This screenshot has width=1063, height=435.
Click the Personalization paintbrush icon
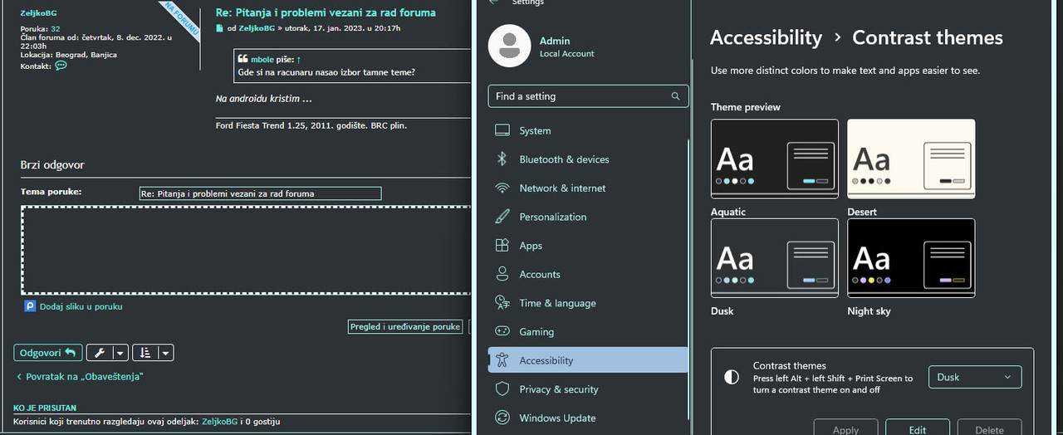[502, 217]
